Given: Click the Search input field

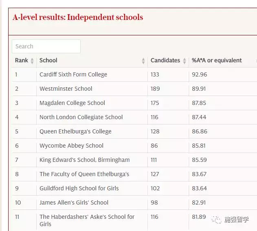Looking at the screenshot, I should click(46, 46).
